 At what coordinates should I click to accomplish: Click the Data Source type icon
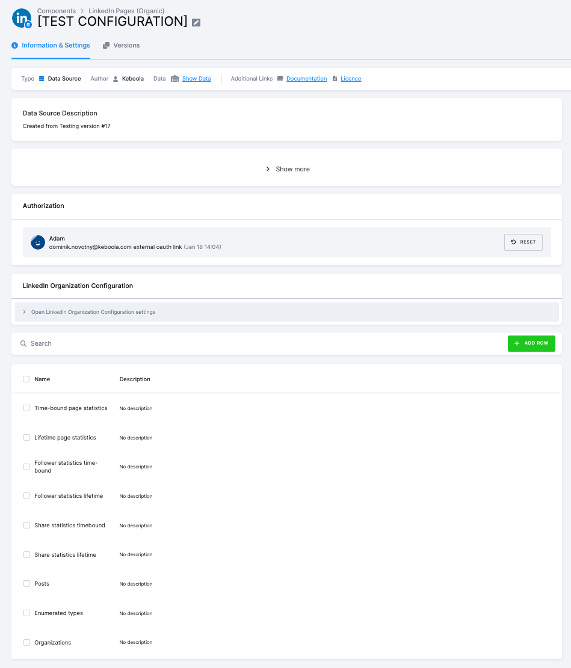point(42,78)
